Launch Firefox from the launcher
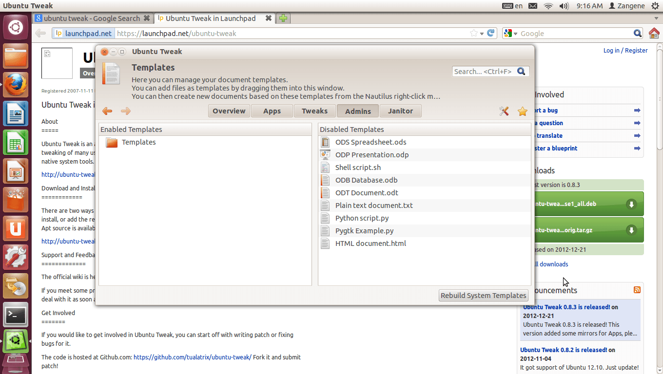Image resolution: width=663 pixels, height=374 pixels. coord(16,86)
